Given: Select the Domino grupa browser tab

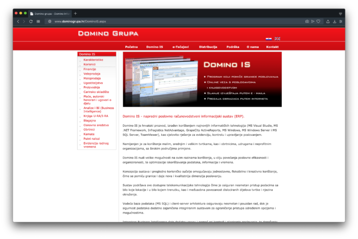Looking at the screenshot, I should [50, 14].
